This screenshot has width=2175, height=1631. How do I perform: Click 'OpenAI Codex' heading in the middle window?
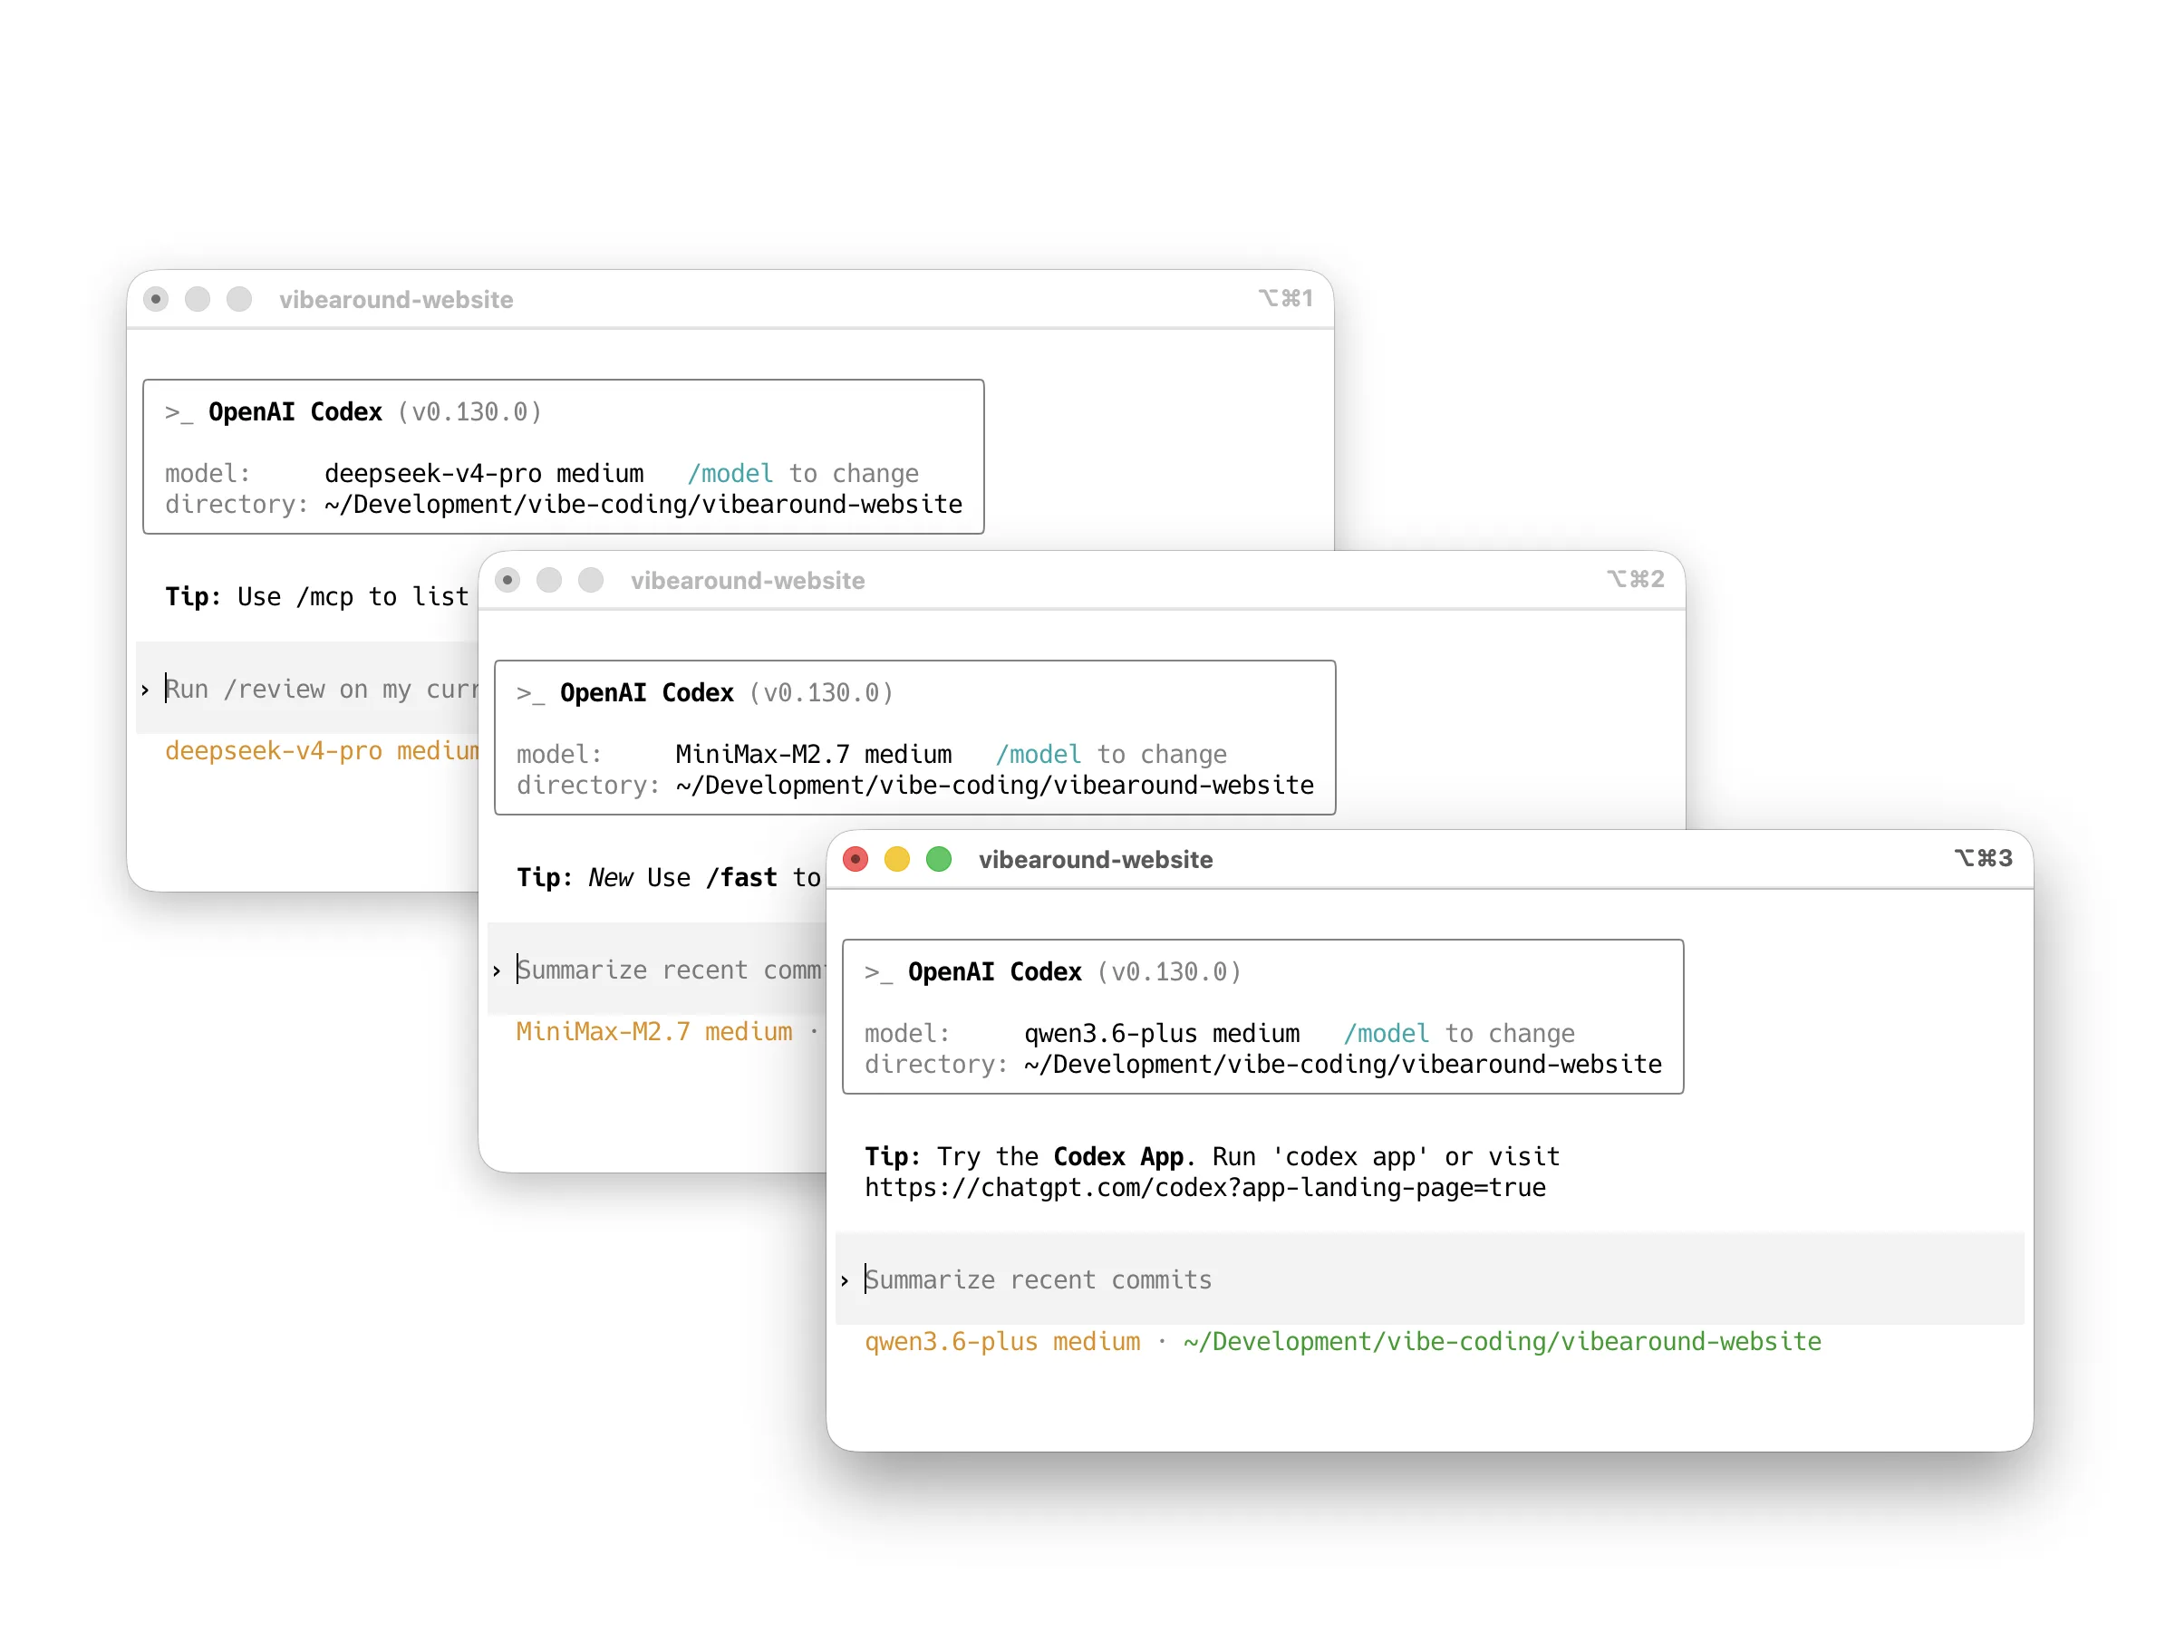646,692
